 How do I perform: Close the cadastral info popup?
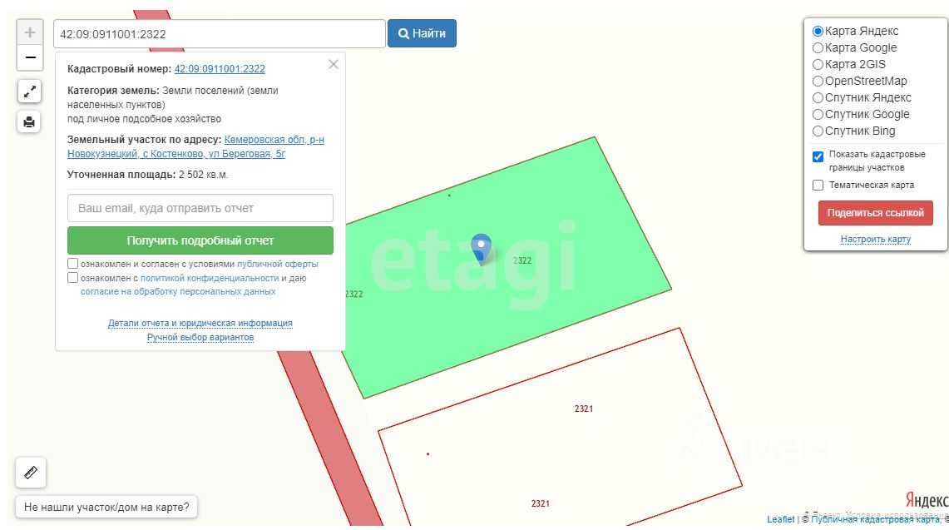[334, 64]
